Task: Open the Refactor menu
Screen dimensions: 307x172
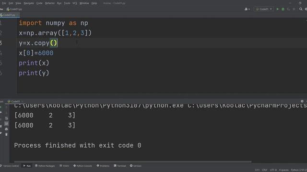Action: (50, 3)
